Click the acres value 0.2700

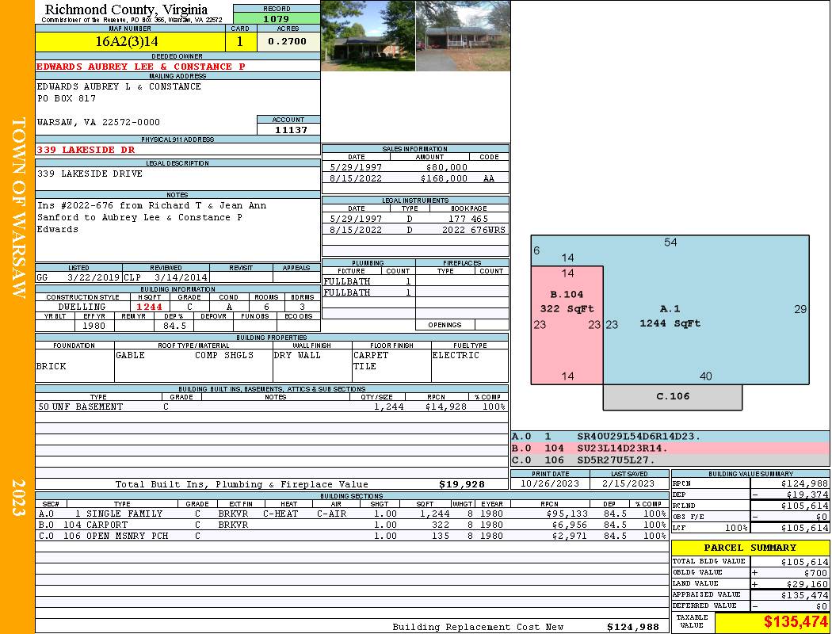click(288, 41)
